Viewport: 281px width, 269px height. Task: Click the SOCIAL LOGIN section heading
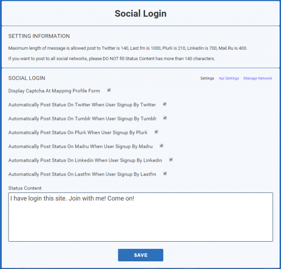click(x=27, y=78)
